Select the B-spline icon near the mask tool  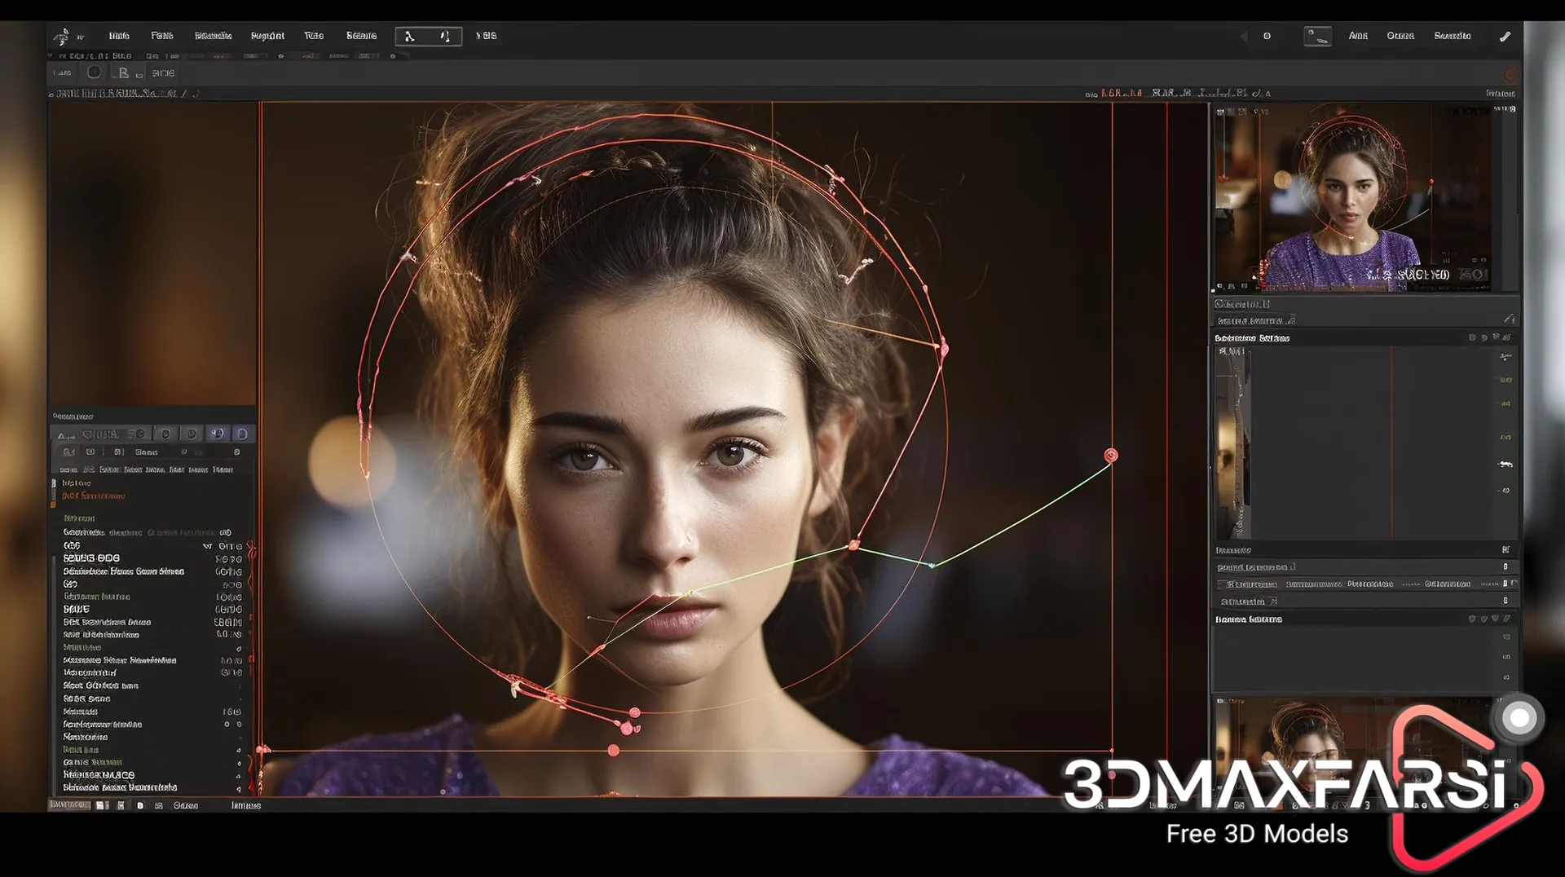click(123, 73)
